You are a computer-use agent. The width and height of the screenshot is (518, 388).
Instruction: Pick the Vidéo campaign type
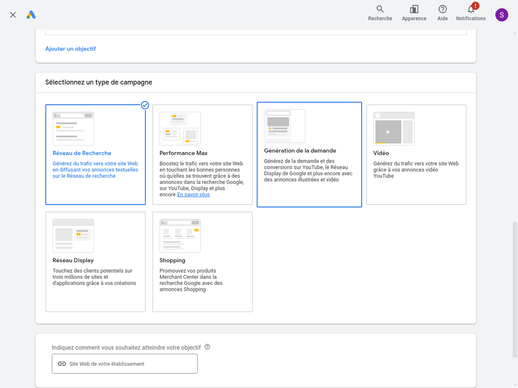(x=416, y=155)
